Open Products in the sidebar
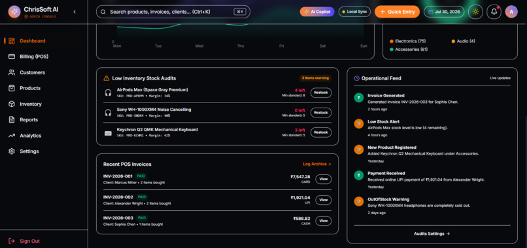527x248 pixels. (x=44, y=88)
